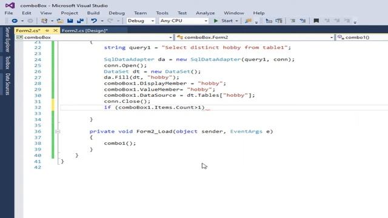This screenshot has height=218, width=388.
Task: Open the Debug configuration dropdown
Action: pyautogui.click(x=141, y=21)
